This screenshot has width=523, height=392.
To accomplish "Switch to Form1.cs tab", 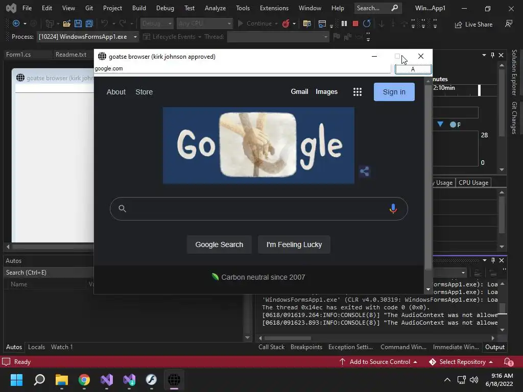I will [18, 54].
